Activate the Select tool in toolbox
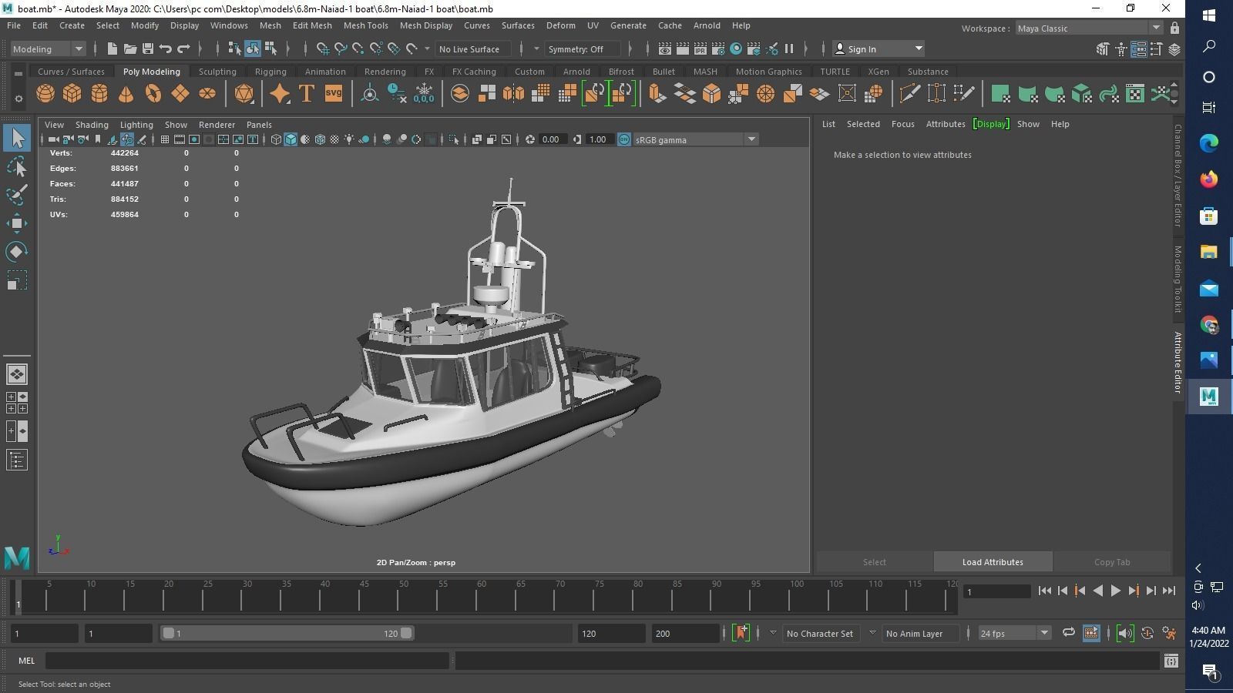 click(x=17, y=139)
